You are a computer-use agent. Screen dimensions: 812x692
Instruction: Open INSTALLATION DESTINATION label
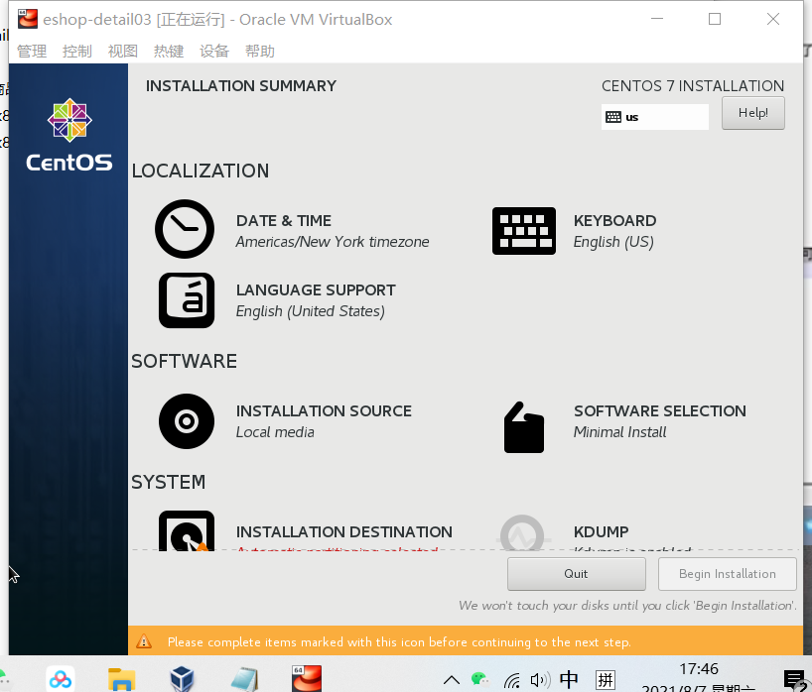pos(343,532)
